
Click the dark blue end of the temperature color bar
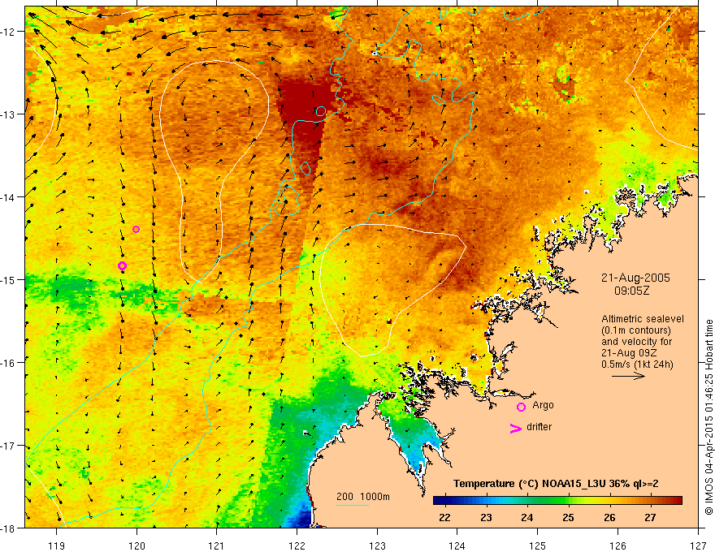tap(439, 501)
